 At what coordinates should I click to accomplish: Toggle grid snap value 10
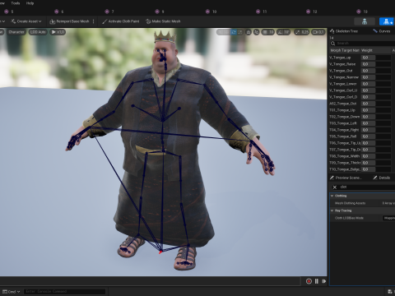268,32
